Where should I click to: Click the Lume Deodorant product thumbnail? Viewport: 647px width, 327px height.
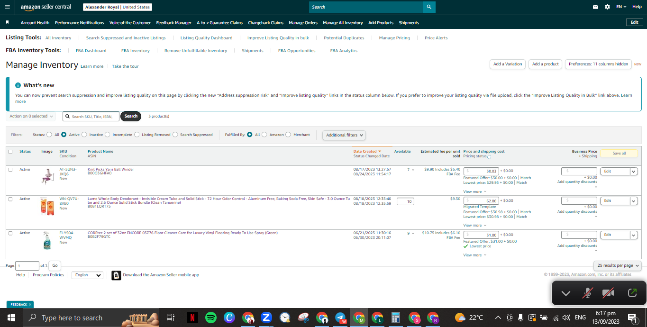[47, 207]
